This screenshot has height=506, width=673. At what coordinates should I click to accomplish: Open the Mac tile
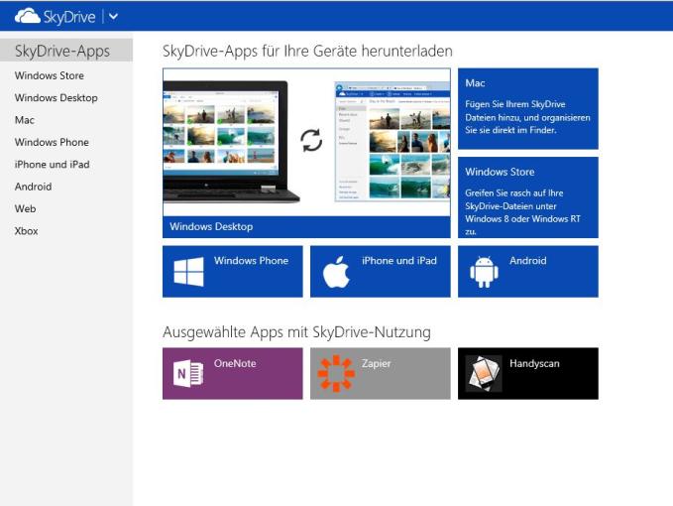(x=528, y=109)
